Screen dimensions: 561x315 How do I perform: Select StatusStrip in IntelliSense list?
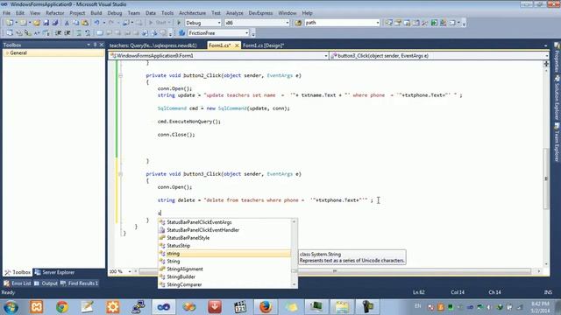click(x=224, y=246)
